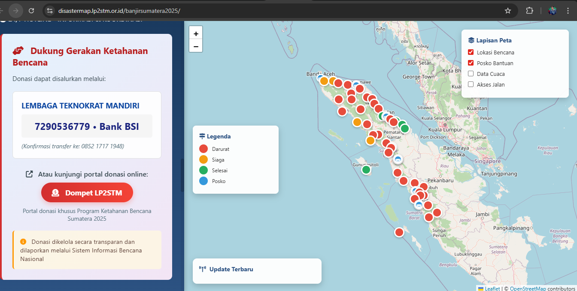
Task: Click the Update Terbaru panel header
Action: [231, 270]
